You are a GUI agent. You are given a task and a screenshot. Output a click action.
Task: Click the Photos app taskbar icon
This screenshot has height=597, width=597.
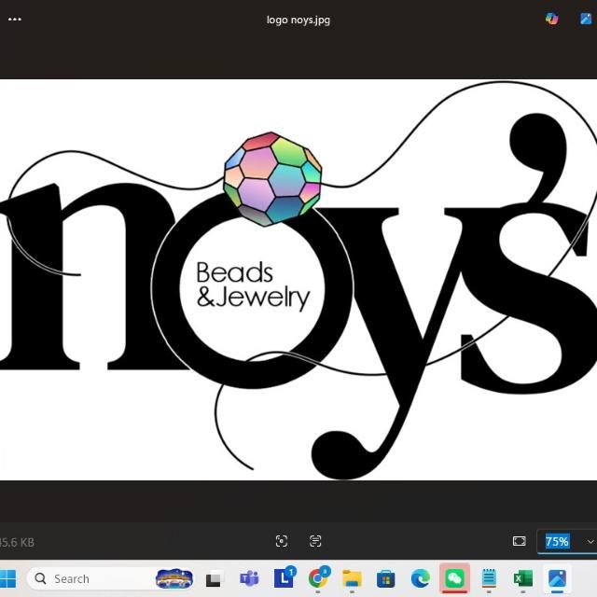point(557,578)
